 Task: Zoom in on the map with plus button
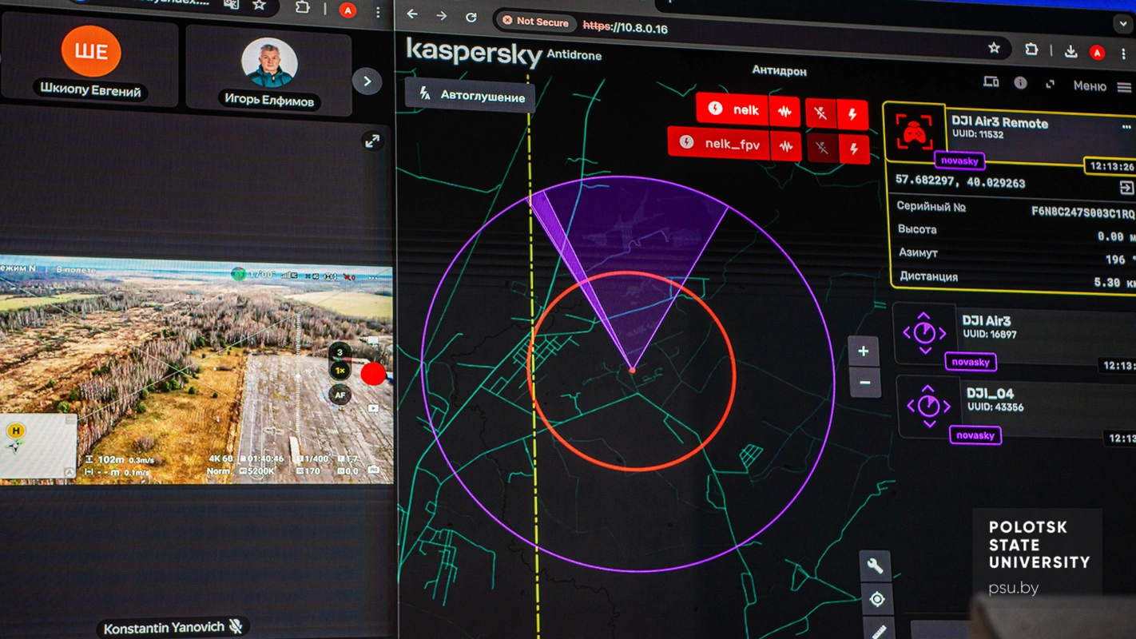(x=864, y=351)
